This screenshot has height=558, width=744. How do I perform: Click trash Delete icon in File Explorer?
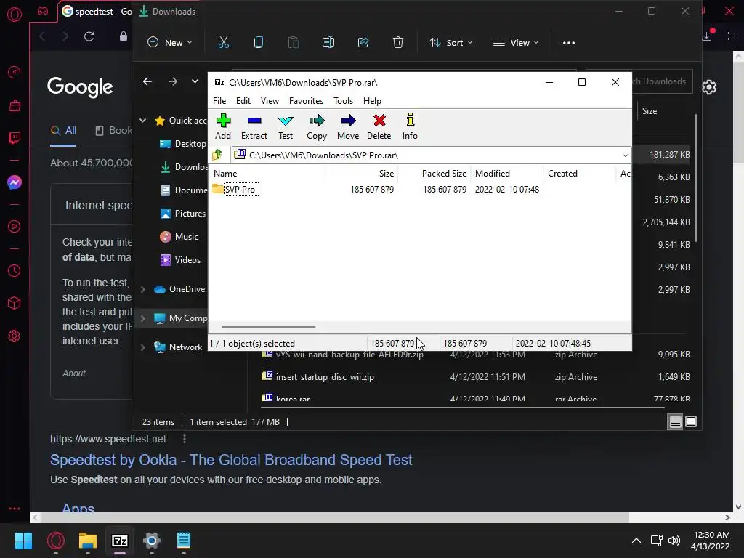coord(398,42)
